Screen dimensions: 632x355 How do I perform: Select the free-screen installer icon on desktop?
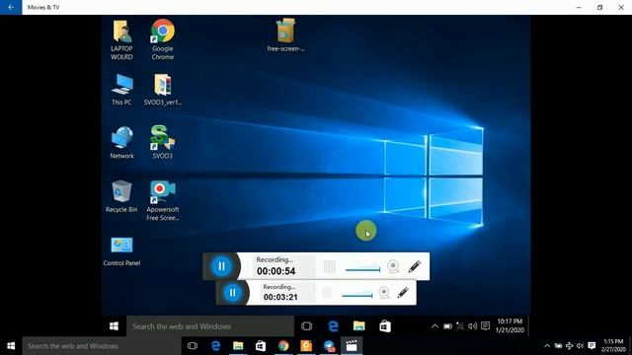point(285,35)
